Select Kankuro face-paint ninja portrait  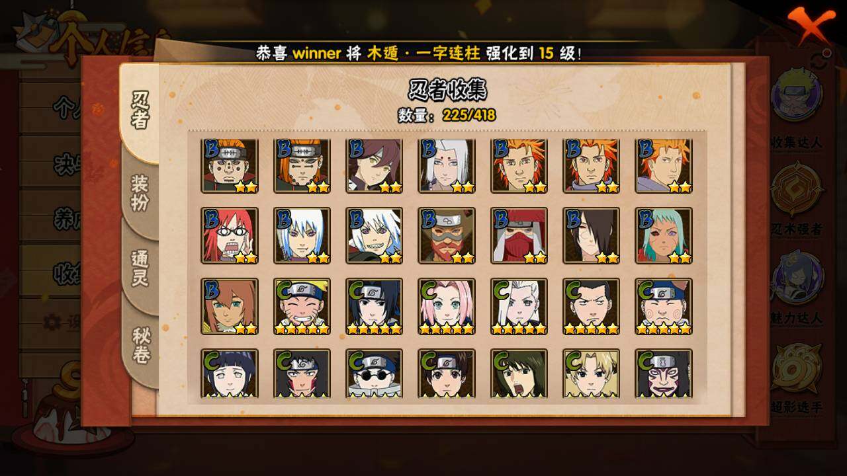[x=664, y=374]
